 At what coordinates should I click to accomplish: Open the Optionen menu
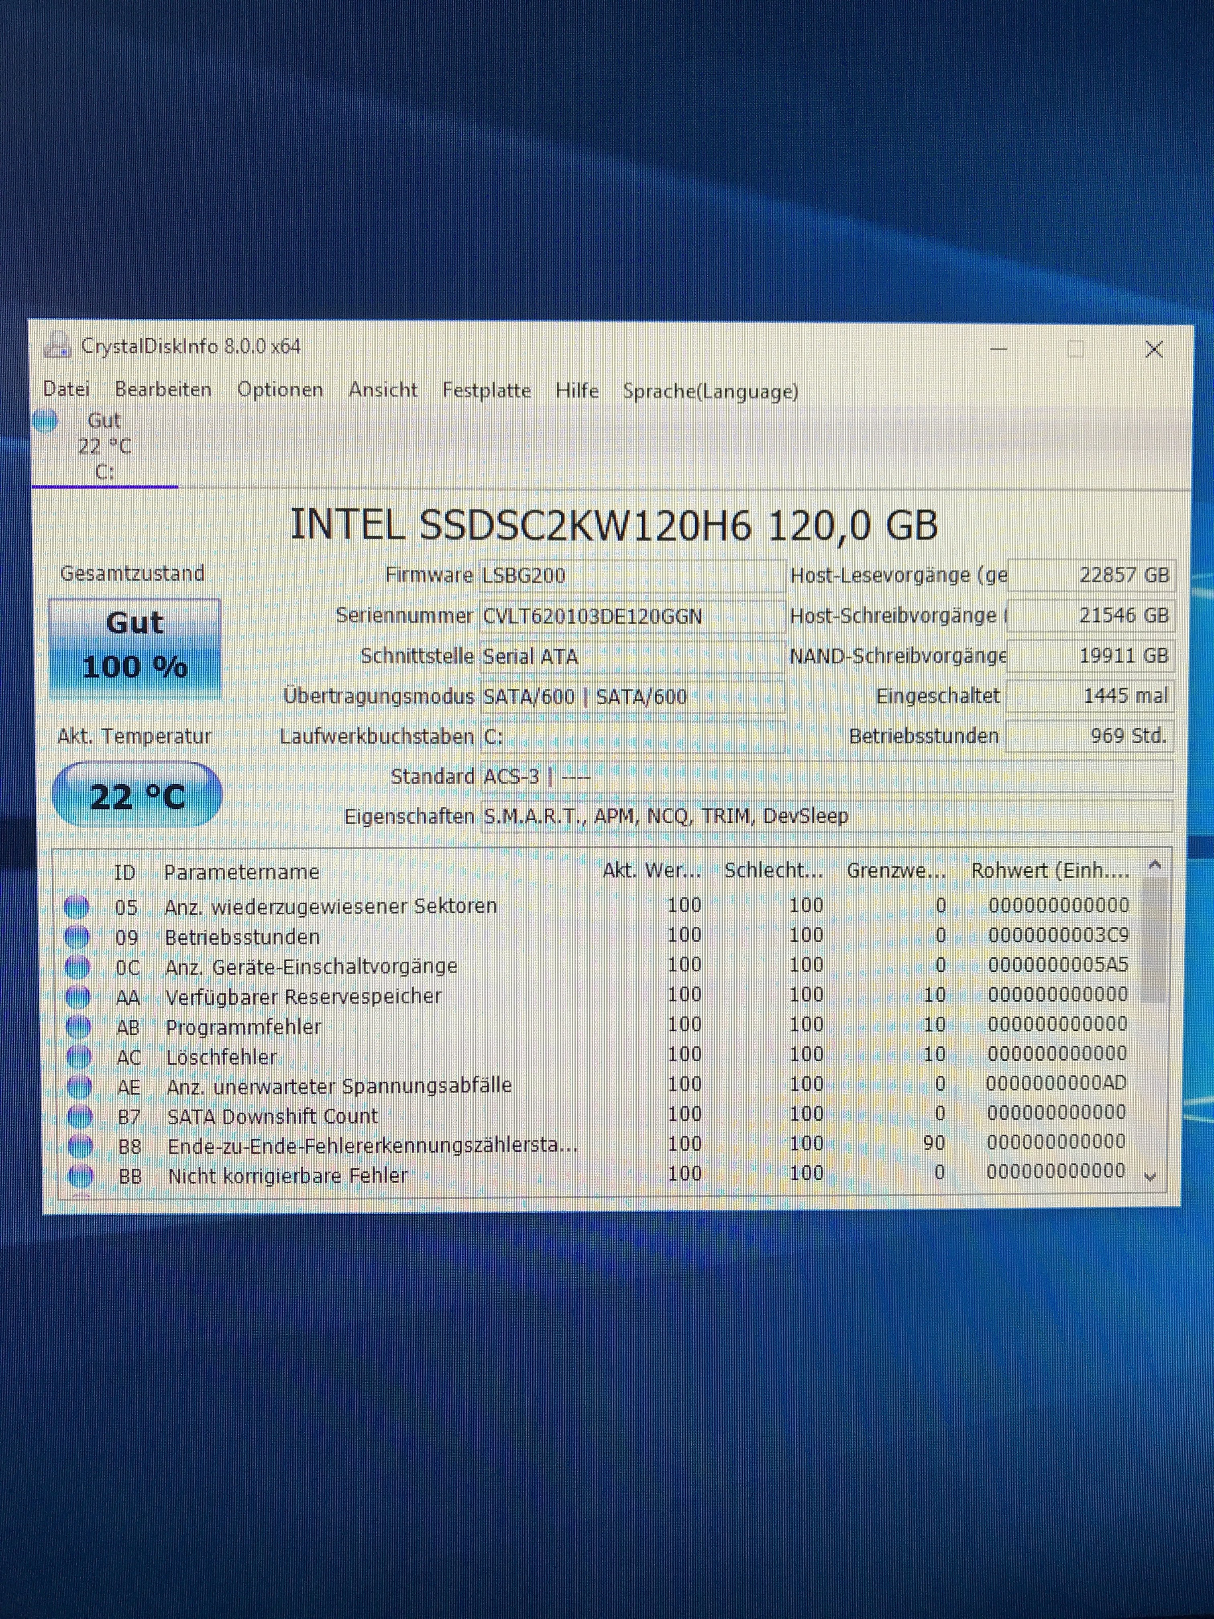tap(279, 389)
